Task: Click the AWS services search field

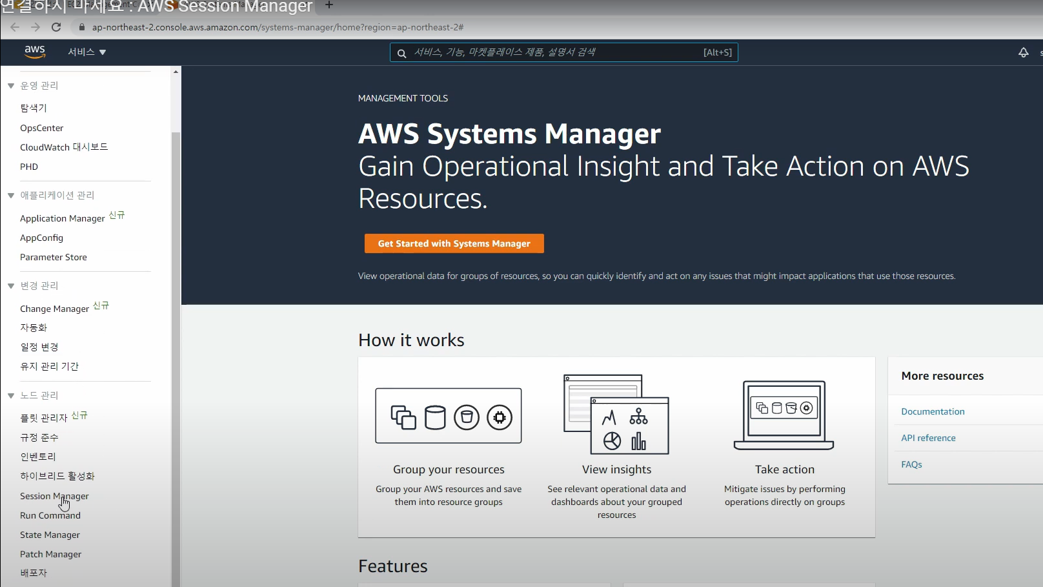Action: click(564, 52)
